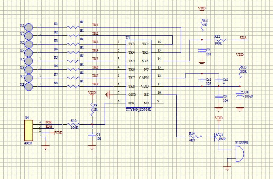Click the TK1 net label

(95, 25)
